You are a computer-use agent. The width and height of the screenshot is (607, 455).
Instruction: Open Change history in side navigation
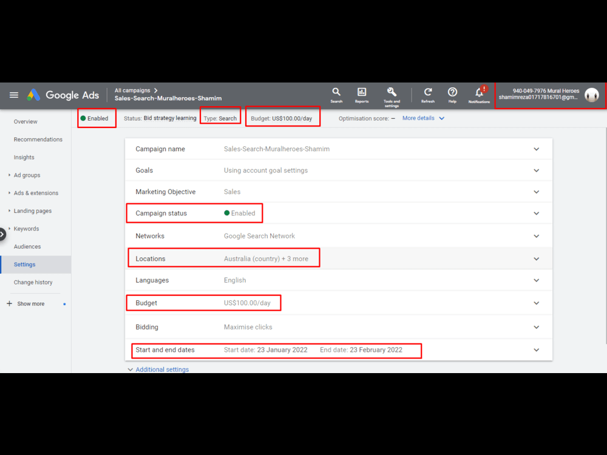pyautogui.click(x=33, y=282)
